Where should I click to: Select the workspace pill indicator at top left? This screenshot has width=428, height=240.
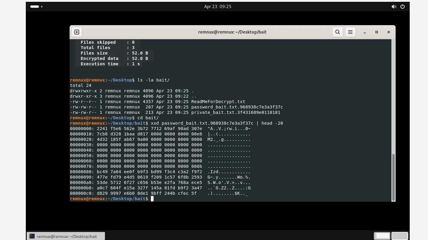34,6
